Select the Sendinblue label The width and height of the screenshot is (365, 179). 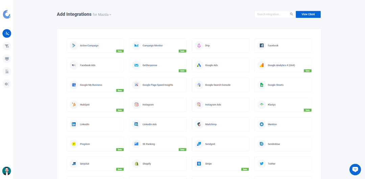click(274, 144)
